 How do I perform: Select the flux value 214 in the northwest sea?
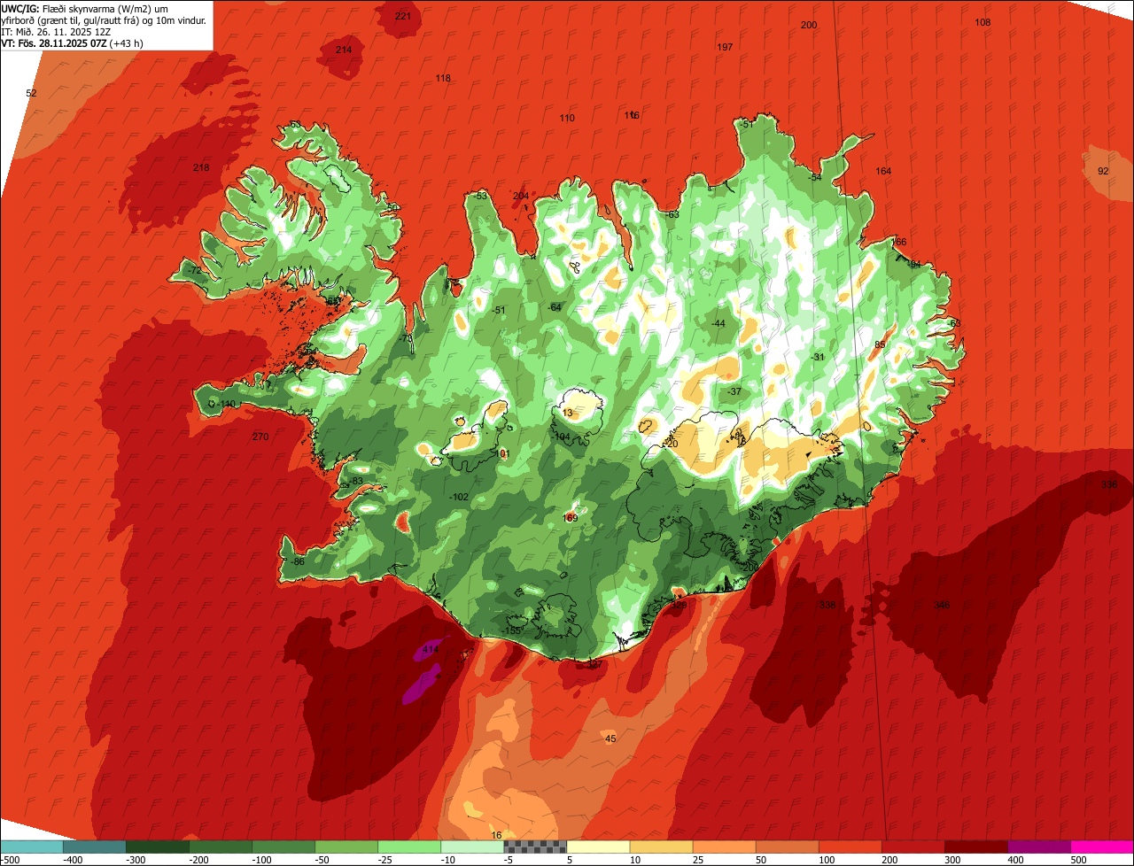point(344,50)
